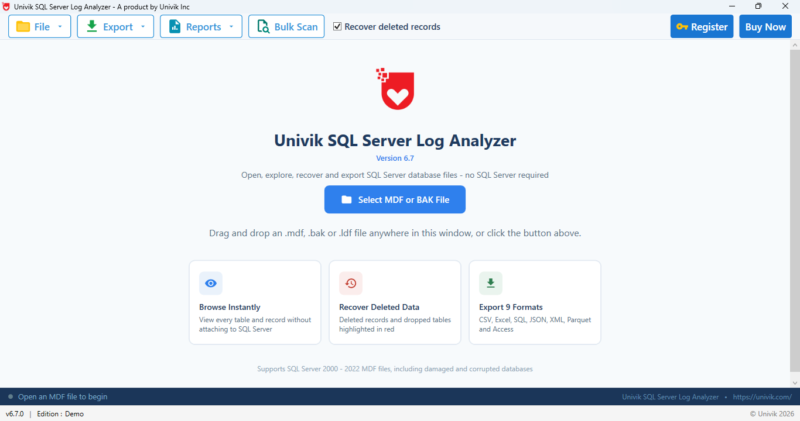Click the yellow folder File icon
The width and height of the screenshot is (800, 421).
(x=23, y=26)
